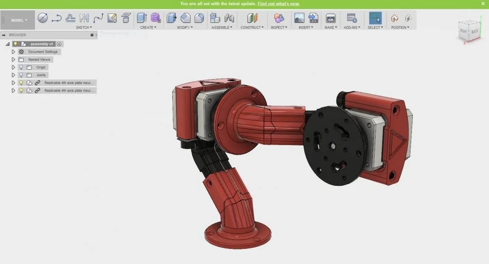Collapse the assembly v1 root node
Image resolution: width=489 pixels, height=264 pixels.
click(x=8, y=44)
